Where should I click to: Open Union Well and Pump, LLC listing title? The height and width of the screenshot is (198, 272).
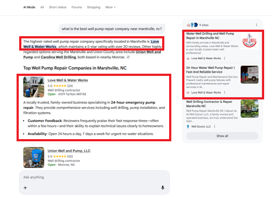coord(69,151)
